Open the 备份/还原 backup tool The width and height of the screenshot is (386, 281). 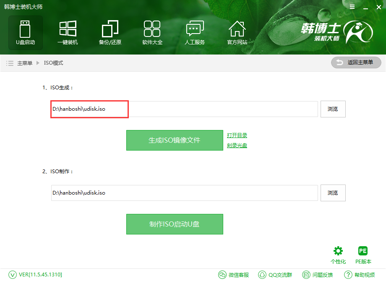110,32
